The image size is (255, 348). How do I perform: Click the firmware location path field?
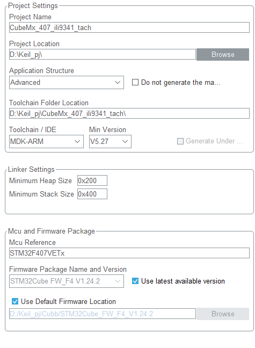(x=103, y=314)
